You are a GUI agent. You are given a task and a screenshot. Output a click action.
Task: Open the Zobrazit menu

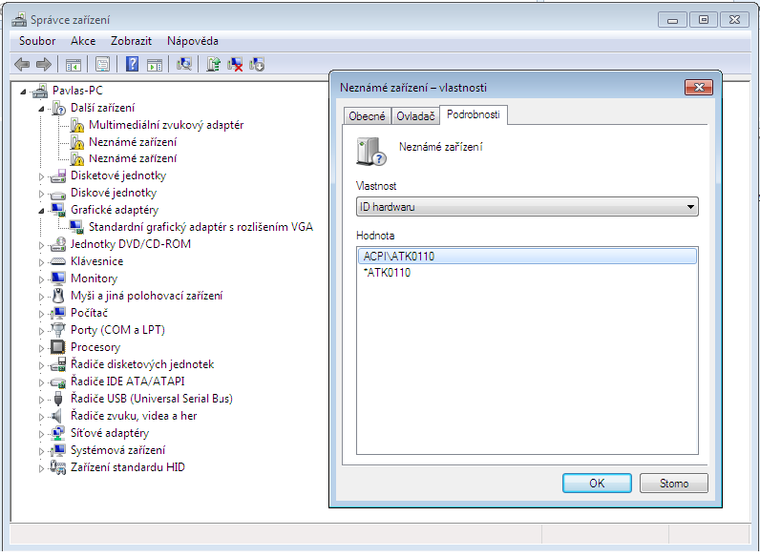131,41
